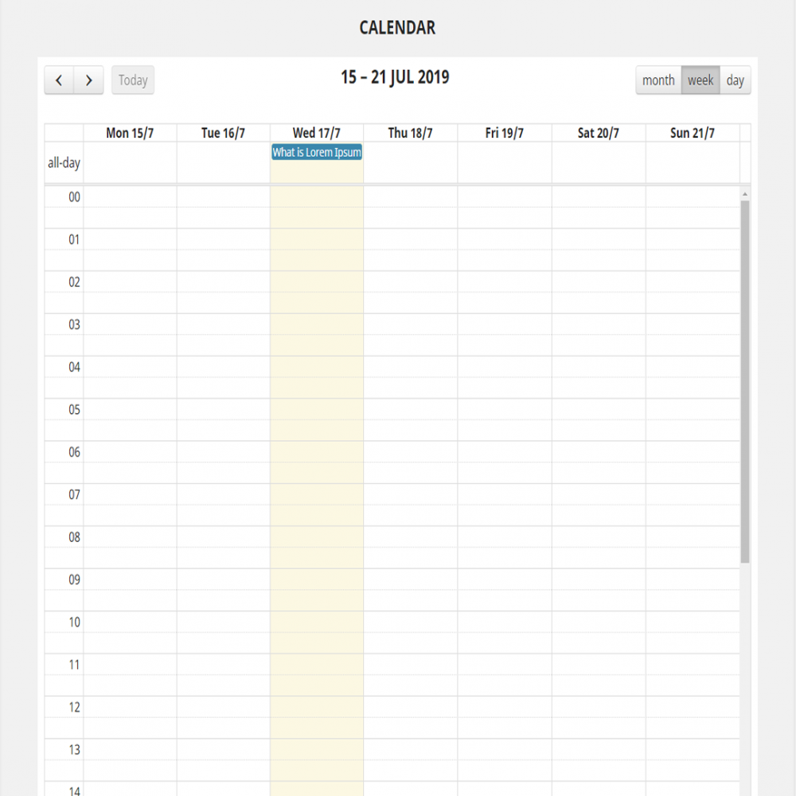Image resolution: width=796 pixels, height=796 pixels.
Task: Select the week view button
Action: point(700,80)
